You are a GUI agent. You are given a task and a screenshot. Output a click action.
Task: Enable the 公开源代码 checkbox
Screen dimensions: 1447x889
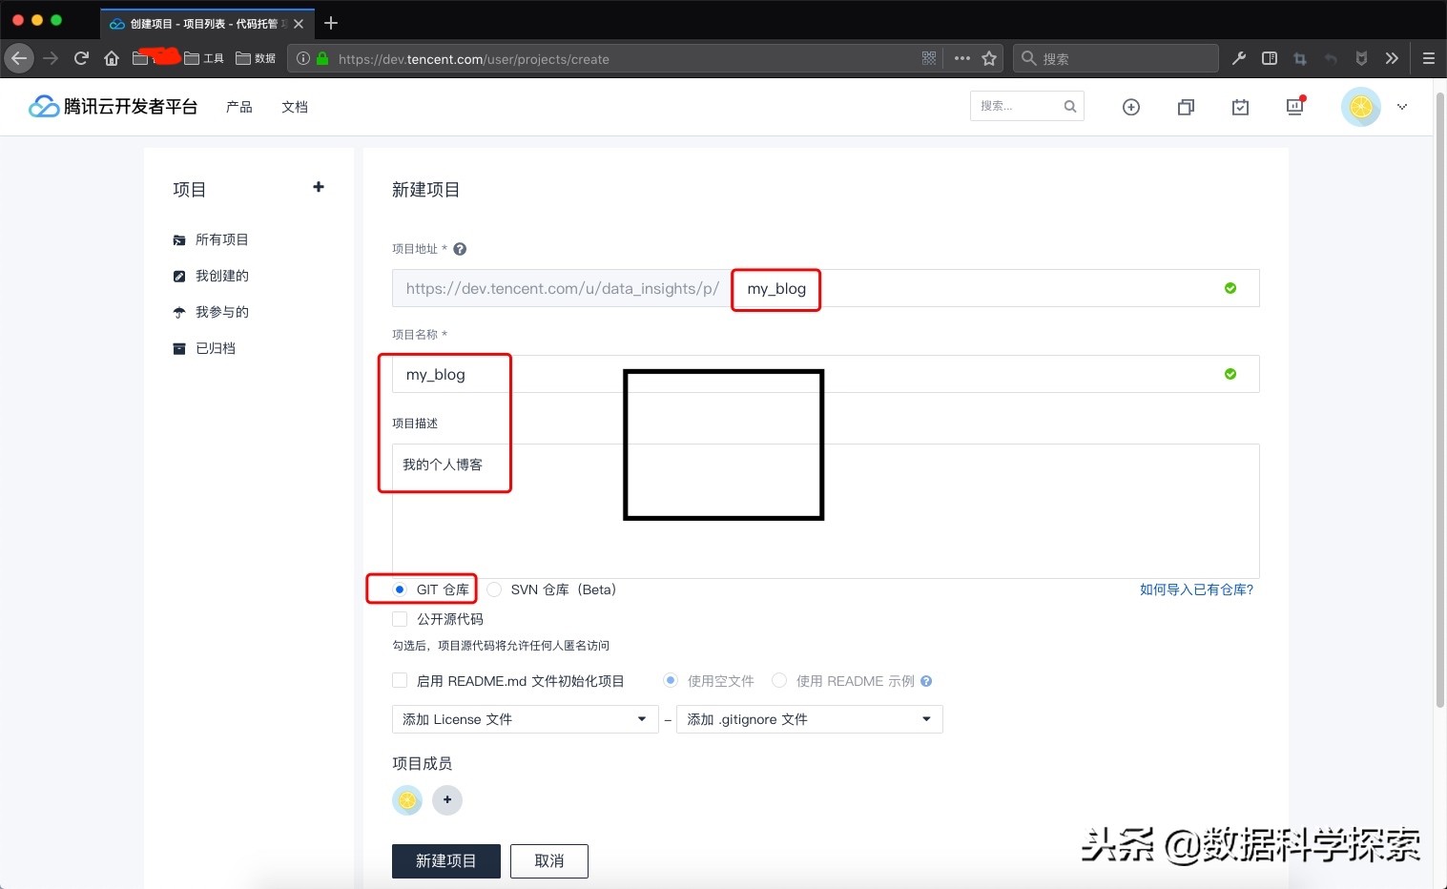399,619
